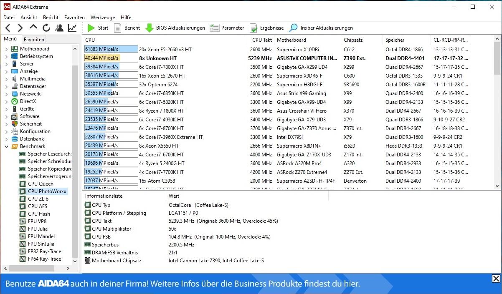Viewport: 502px width, 294px height.
Task: Open the Parameter toolbar button
Action: pyautogui.click(x=227, y=28)
